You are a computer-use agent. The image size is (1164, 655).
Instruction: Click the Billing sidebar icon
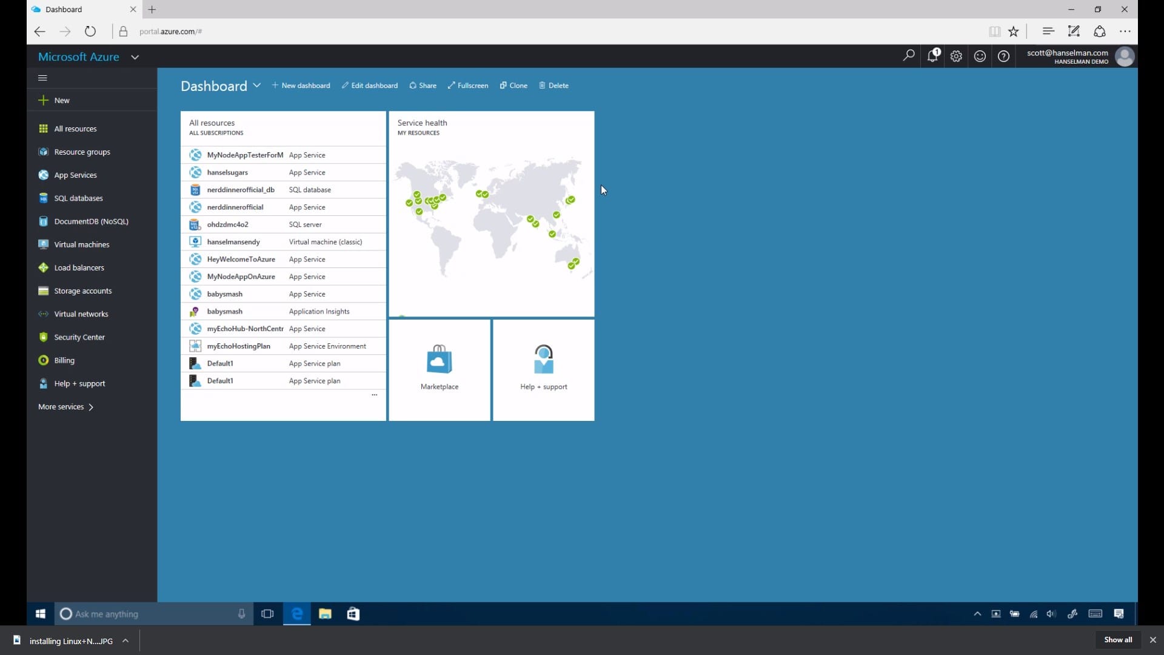point(43,360)
